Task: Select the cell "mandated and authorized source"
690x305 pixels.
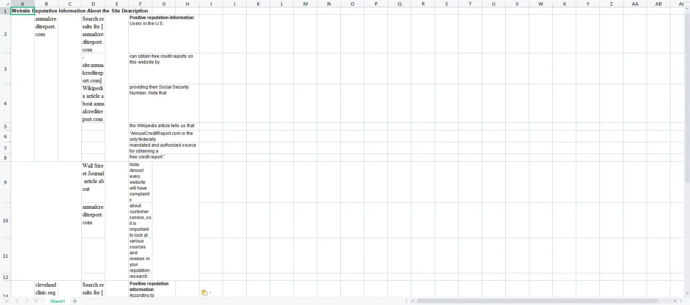Action: coord(164,148)
